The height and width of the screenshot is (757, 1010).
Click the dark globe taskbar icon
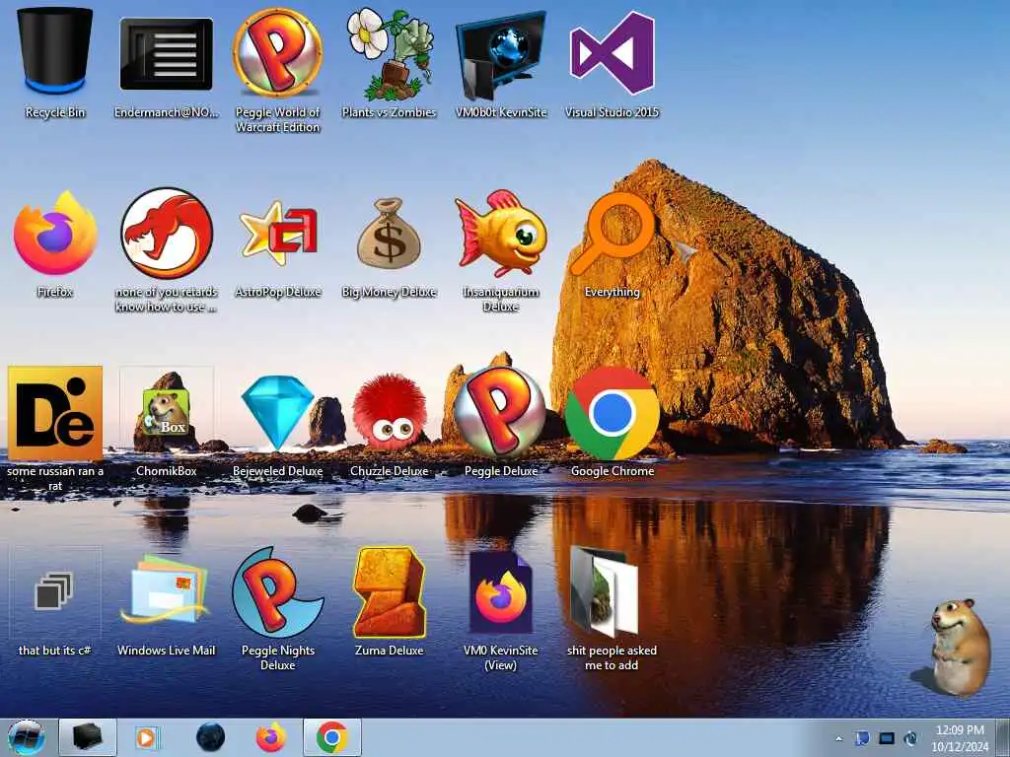pyautogui.click(x=210, y=737)
